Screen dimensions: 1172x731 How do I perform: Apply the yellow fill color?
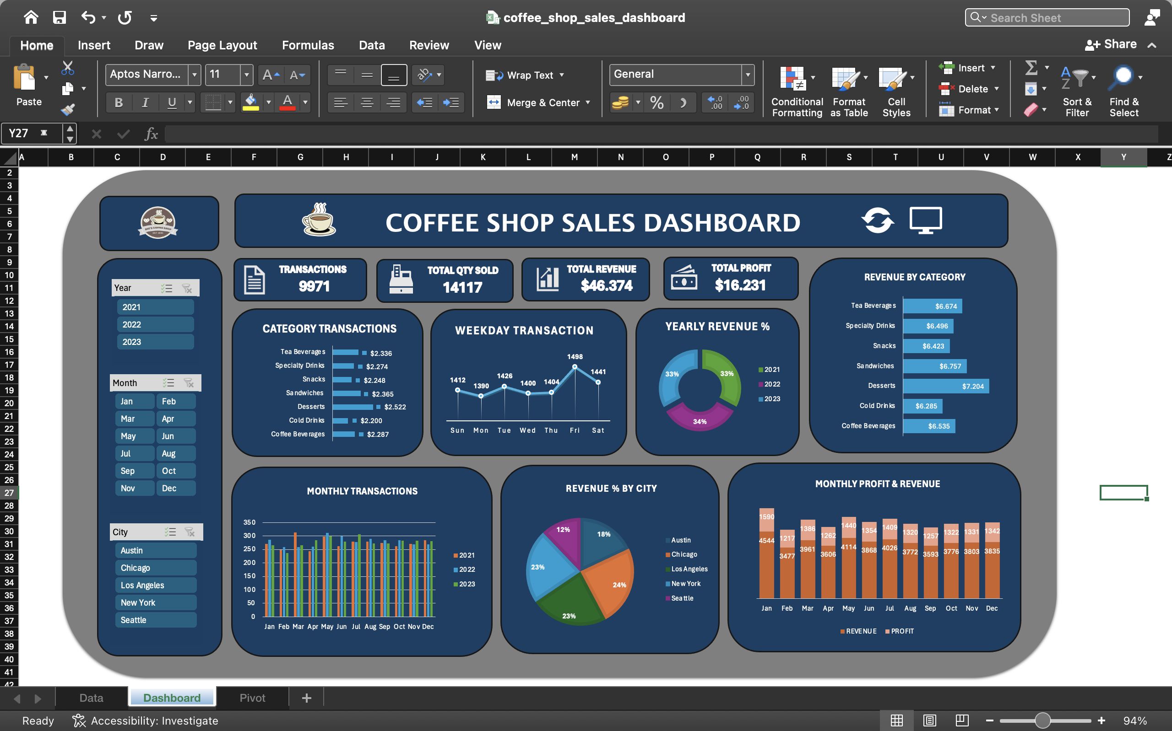click(x=250, y=102)
